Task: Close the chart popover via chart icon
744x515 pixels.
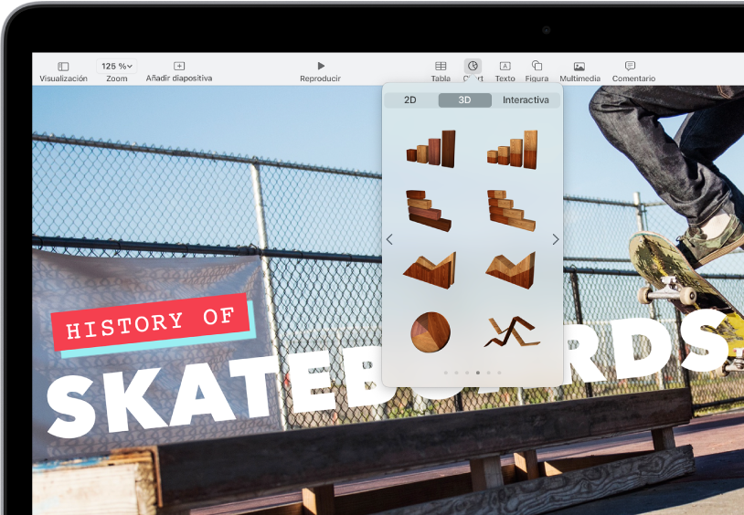Action: point(473,67)
